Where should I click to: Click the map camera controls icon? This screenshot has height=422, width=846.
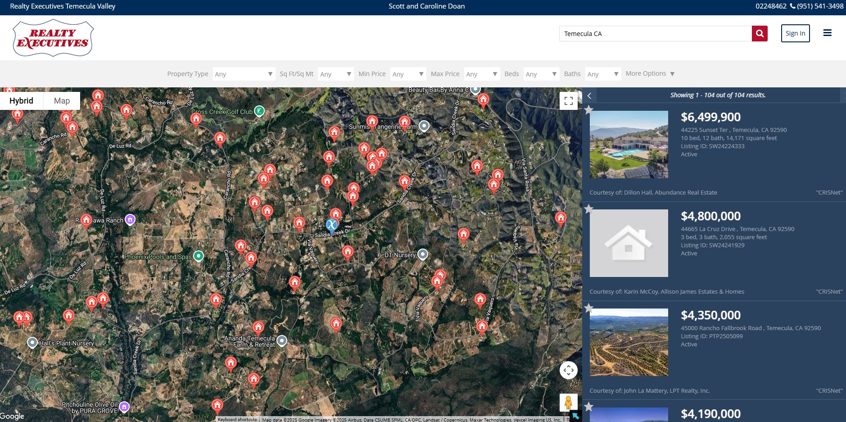pos(568,370)
